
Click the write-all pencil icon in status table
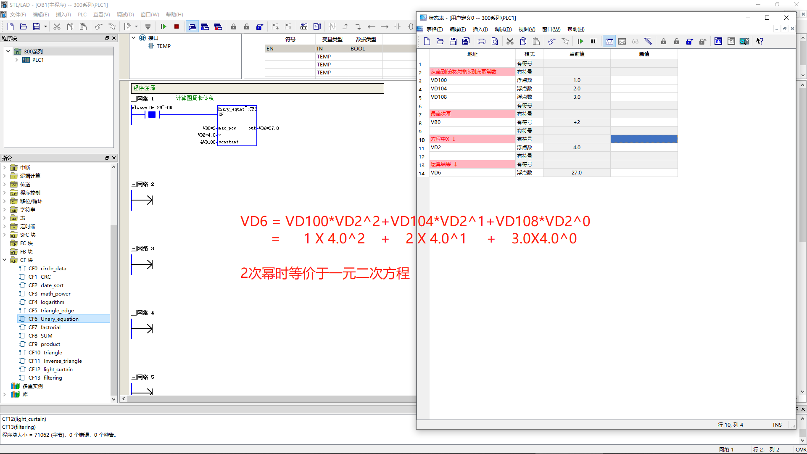(648, 41)
